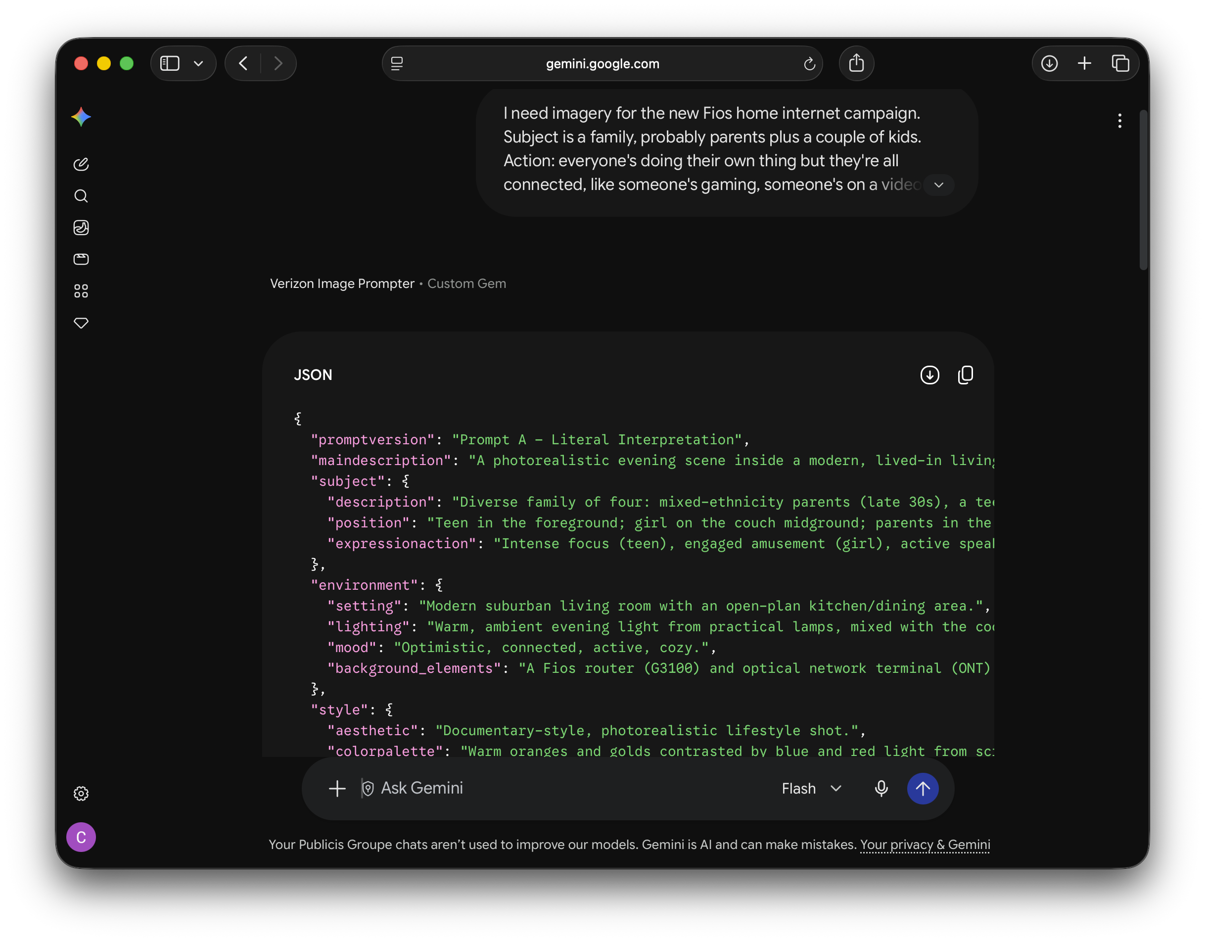This screenshot has width=1205, height=942.
Task: Send the message with the arrow button
Action: pos(923,788)
